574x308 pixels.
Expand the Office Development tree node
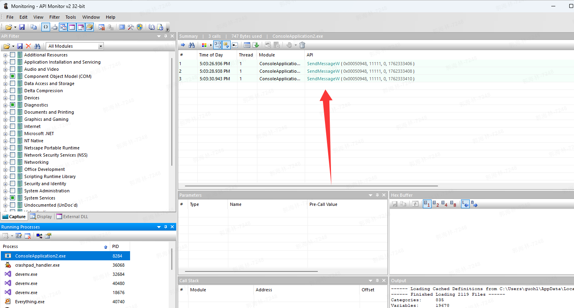(x=6, y=169)
